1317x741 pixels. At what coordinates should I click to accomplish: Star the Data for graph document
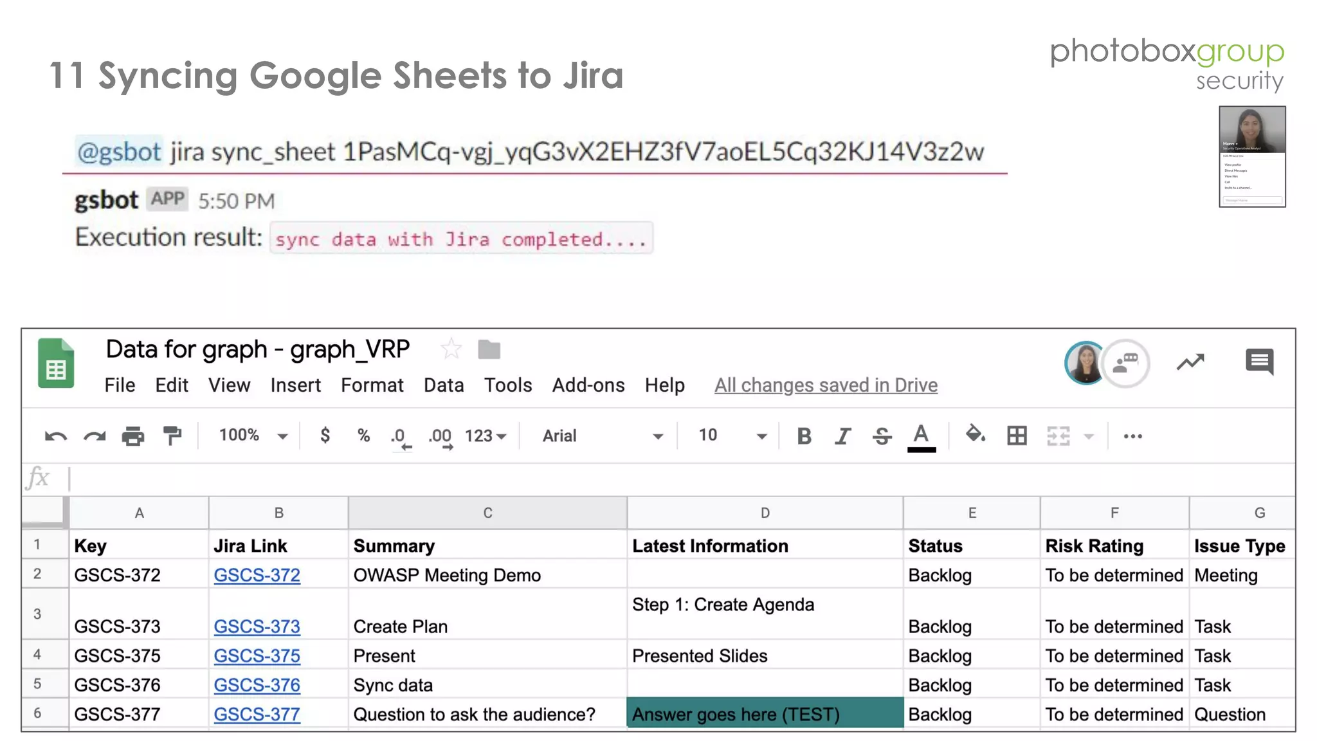pyautogui.click(x=451, y=349)
